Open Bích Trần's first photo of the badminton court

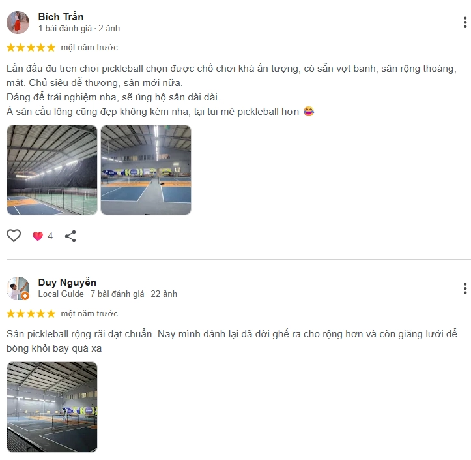(52, 170)
